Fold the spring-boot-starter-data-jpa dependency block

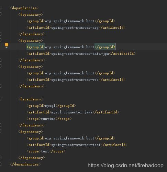point(1,40)
